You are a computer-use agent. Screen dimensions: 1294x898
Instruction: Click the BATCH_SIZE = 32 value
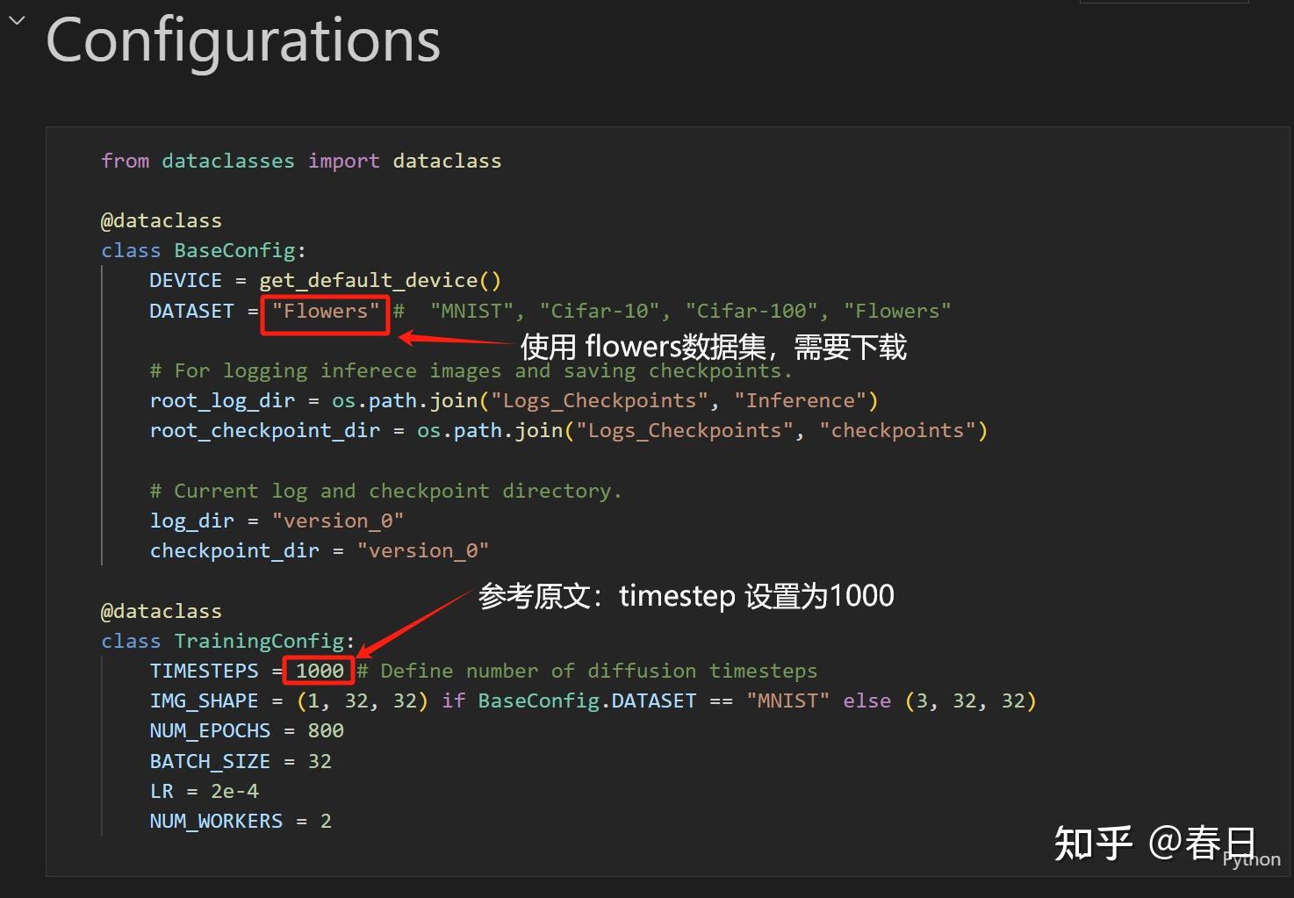(322, 760)
